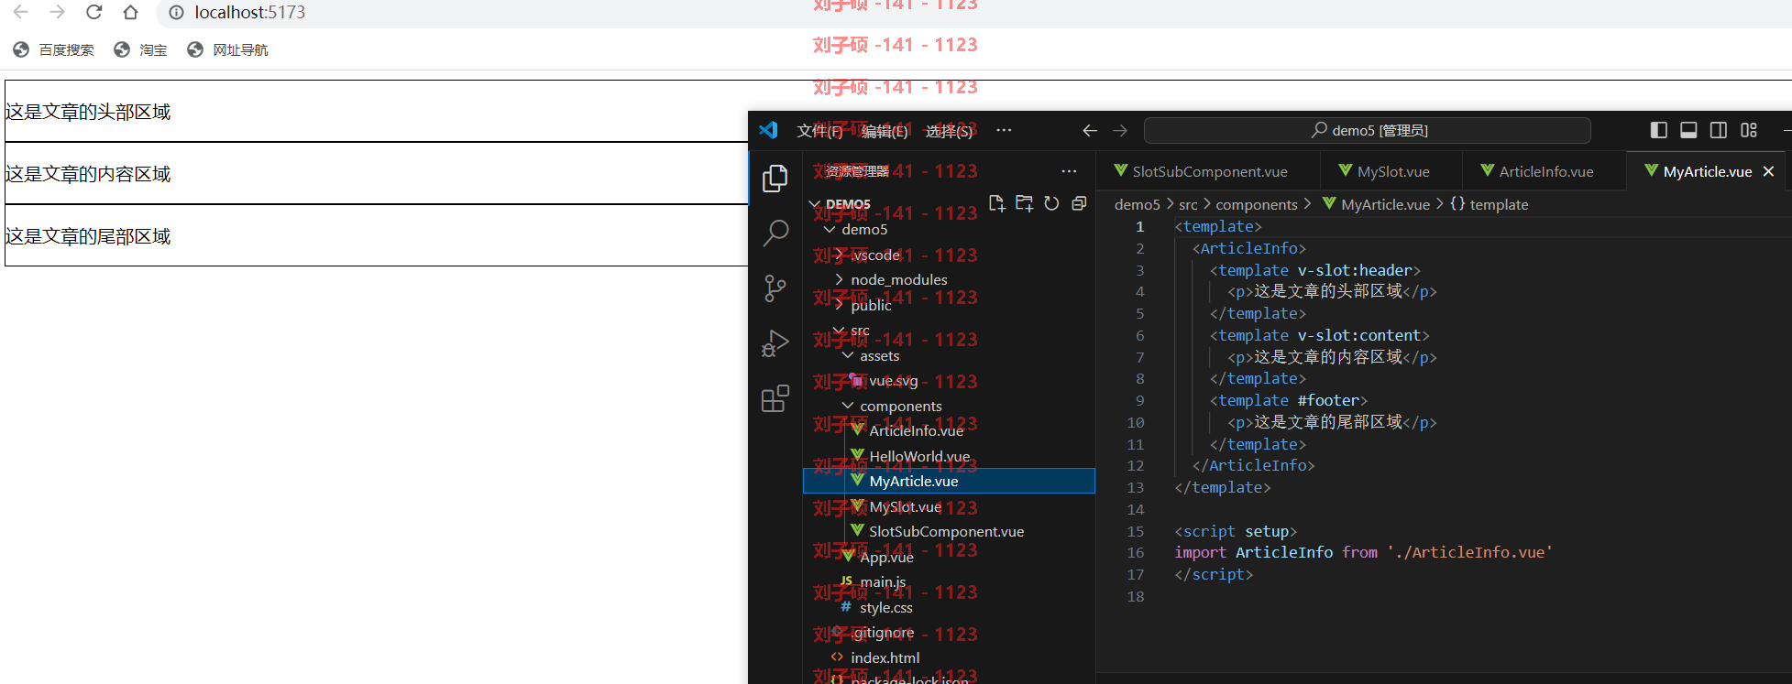
Task: Collapse the src folder
Action: point(839,331)
